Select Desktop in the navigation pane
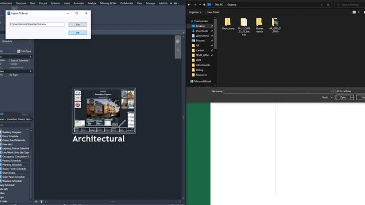This screenshot has height=205, width=365. [200, 26]
